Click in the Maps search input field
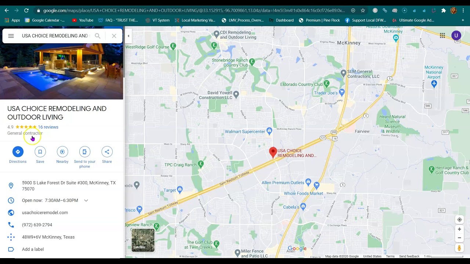This screenshot has height=264, width=470. 55,36
